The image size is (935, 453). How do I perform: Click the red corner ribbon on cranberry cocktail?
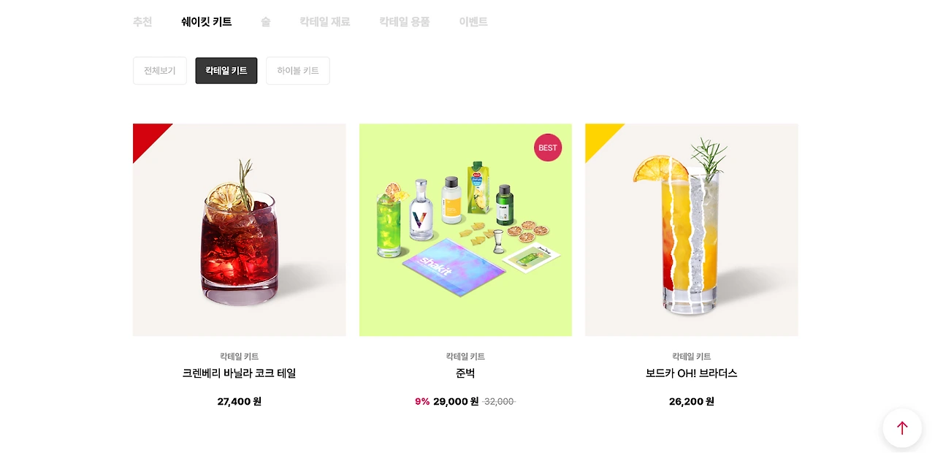coord(148,139)
